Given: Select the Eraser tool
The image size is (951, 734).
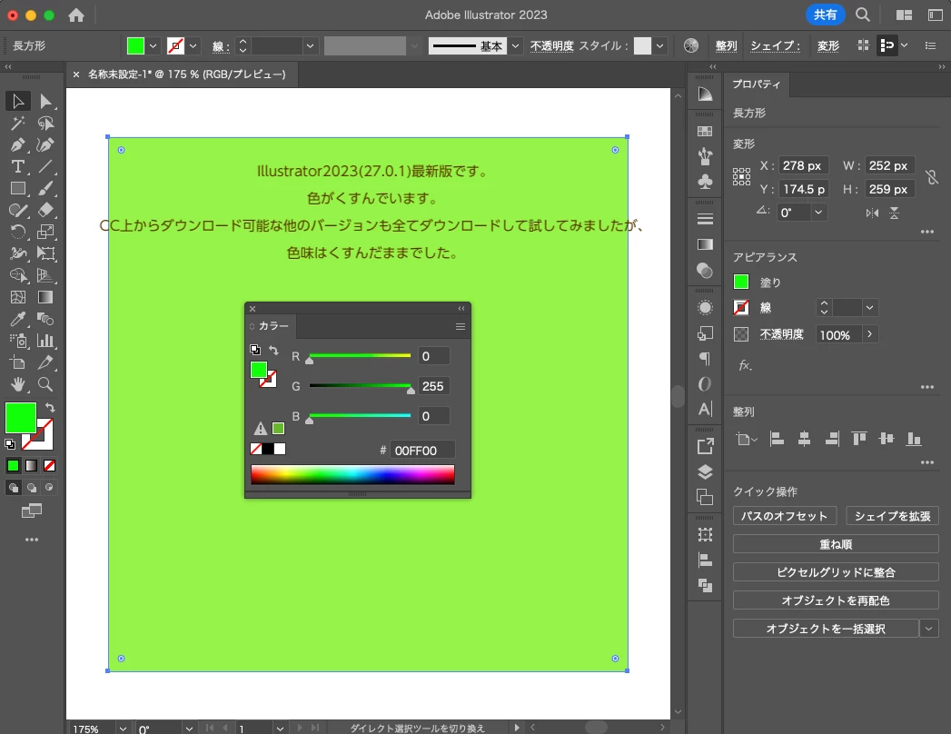Looking at the screenshot, I should tap(45, 210).
